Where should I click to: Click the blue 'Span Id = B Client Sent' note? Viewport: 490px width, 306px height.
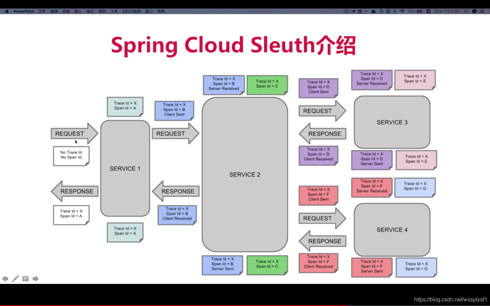point(174,111)
